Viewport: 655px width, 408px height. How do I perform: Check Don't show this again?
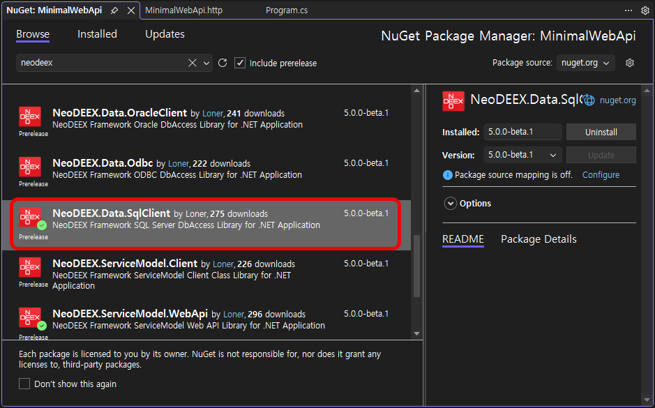tap(24, 384)
